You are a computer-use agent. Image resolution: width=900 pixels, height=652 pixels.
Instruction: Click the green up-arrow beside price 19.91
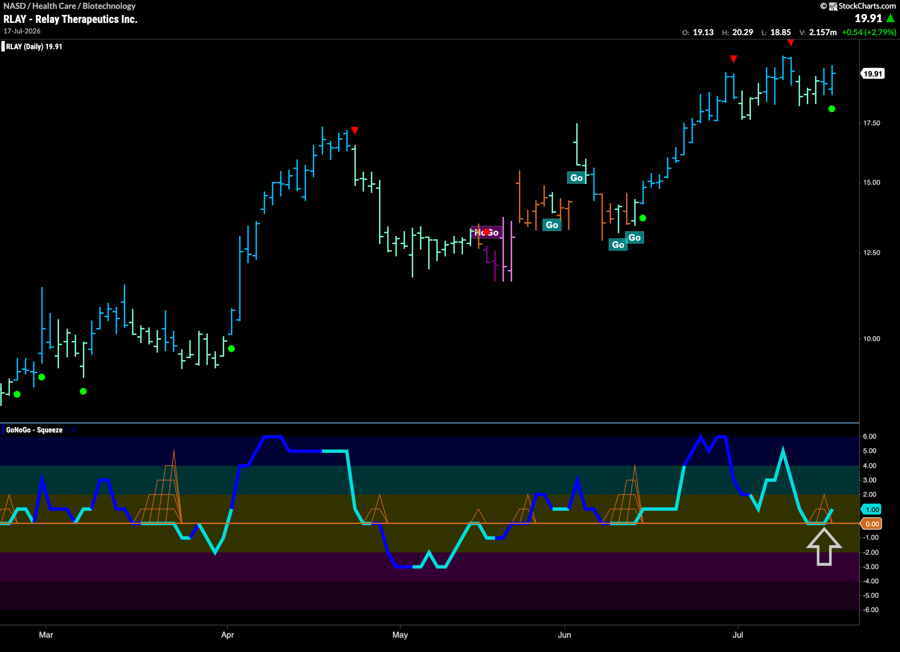click(891, 18)
